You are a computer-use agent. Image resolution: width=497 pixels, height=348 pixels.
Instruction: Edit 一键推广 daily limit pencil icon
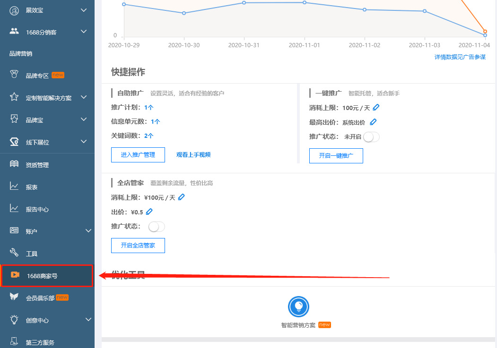coord(376,108)
